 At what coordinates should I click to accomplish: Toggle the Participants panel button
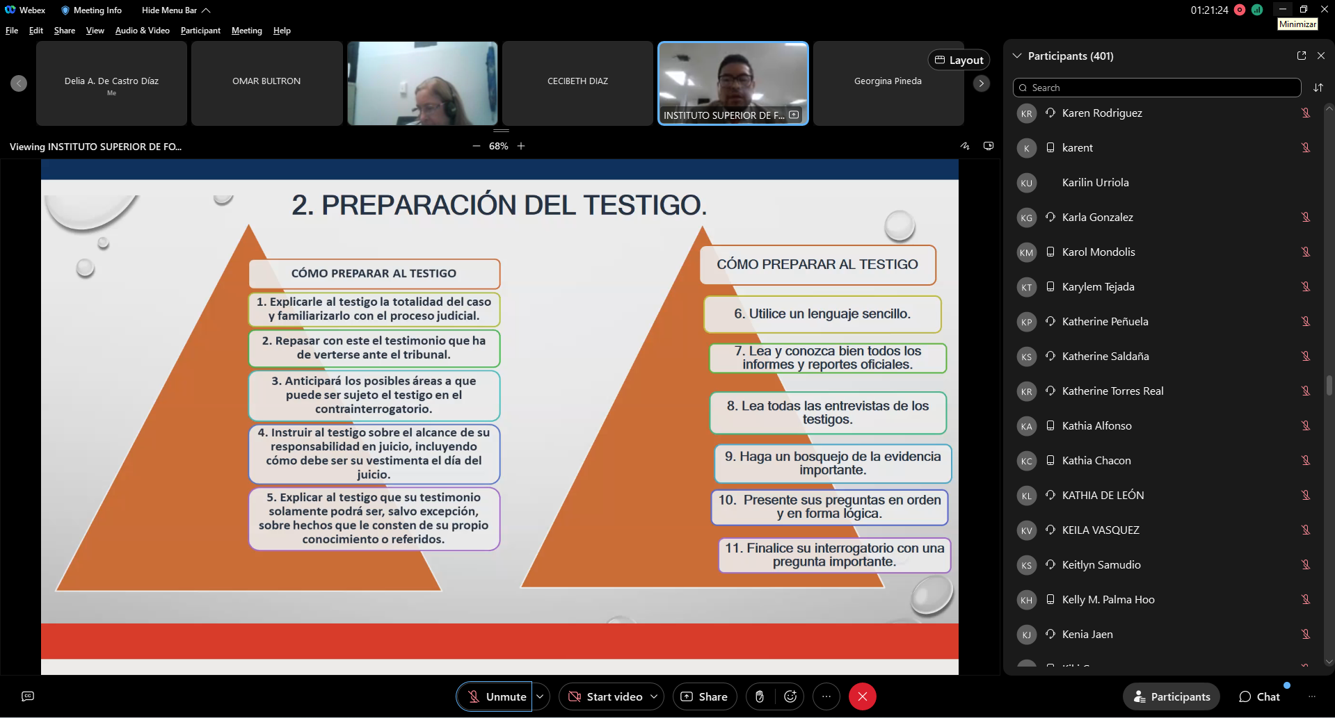[x=1172, y=696]
